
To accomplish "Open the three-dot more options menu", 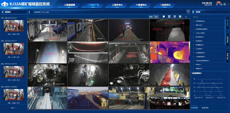I will point(228,4).
